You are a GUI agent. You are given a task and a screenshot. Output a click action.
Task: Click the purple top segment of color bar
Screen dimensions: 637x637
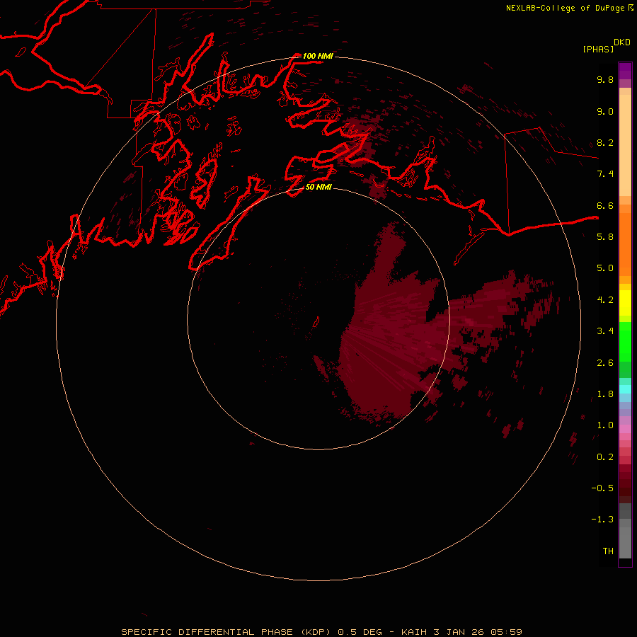tap(625, 71)
